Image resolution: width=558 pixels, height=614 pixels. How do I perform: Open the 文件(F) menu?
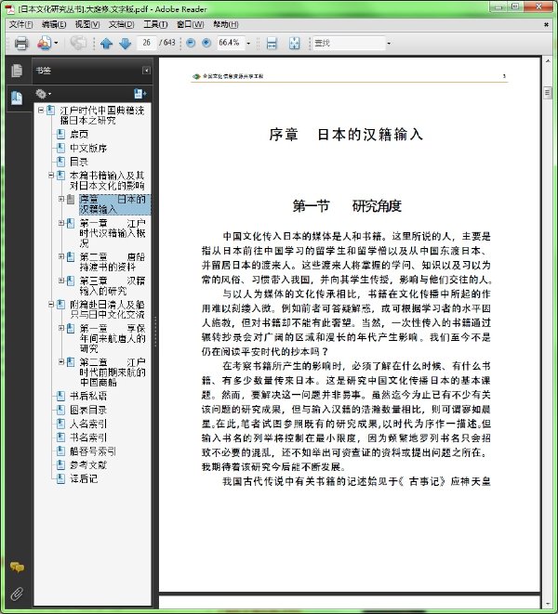tap(20, 24)
